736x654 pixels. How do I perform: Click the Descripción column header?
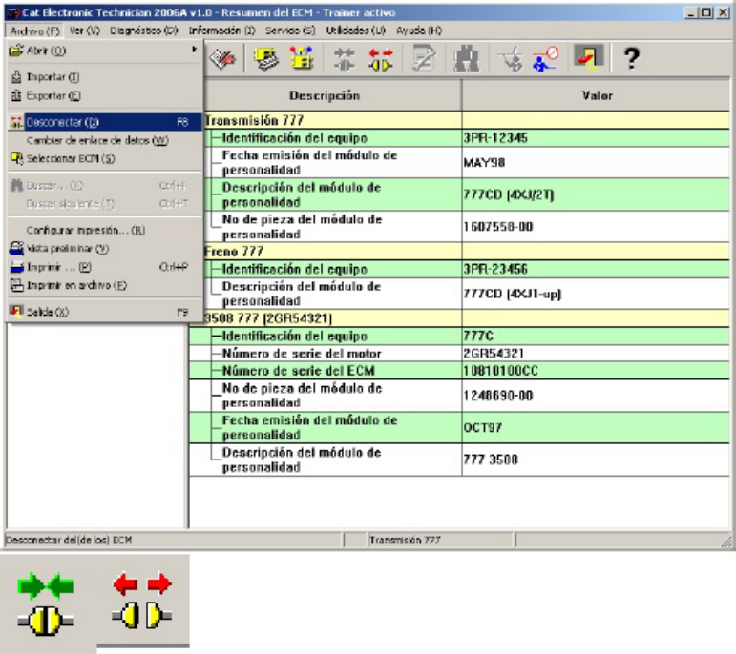(325, 95)
